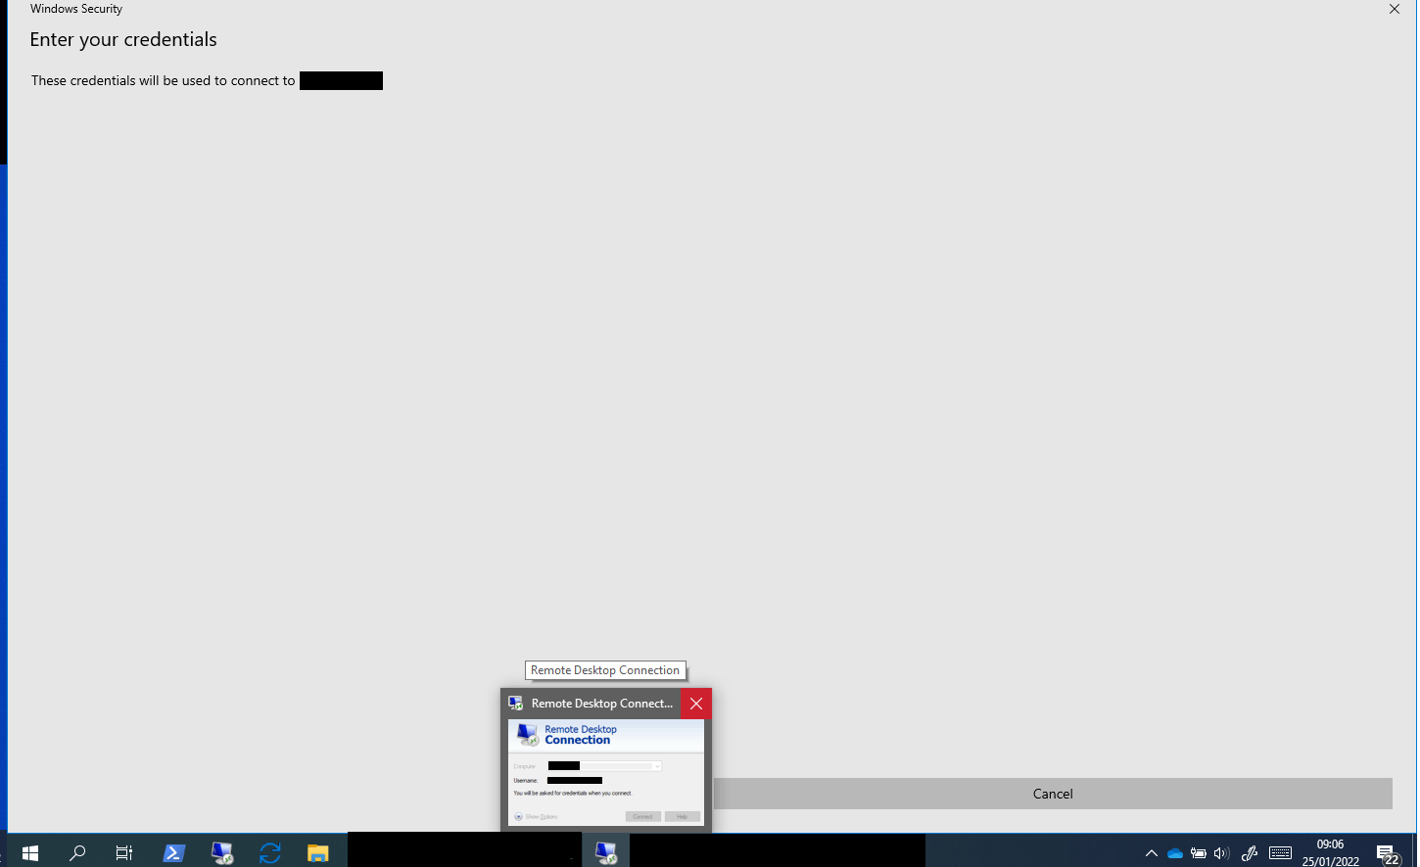Close the Remote Desktop Connection preview window
Screen dimensions: 1420x867
click(x=696, y=704)
